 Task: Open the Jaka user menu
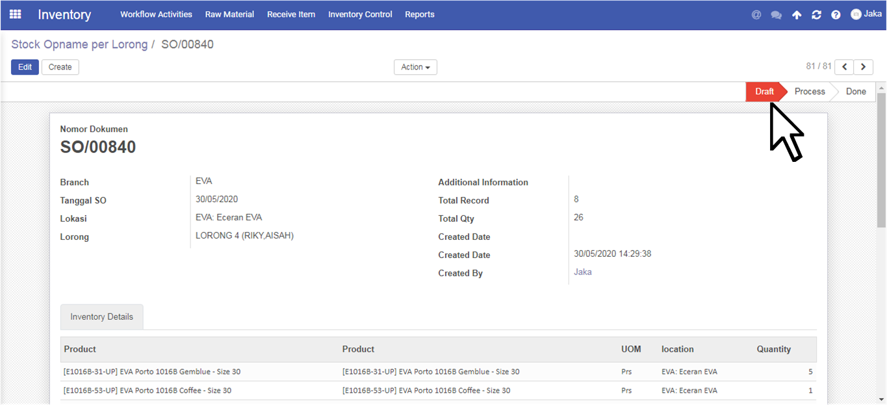[x=866, y=14]
